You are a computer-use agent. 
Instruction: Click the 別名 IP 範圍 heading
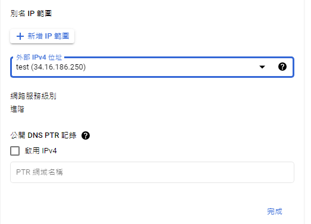[31, 14]
